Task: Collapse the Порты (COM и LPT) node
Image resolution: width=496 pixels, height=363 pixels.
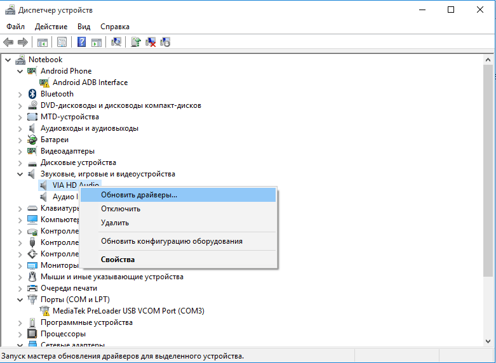Action: click(x=20, y=300)
